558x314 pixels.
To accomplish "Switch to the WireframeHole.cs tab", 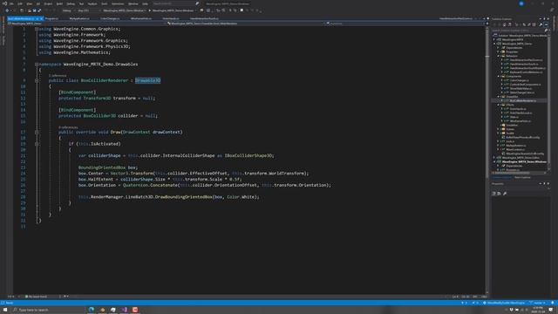I will tap(141, 18).
